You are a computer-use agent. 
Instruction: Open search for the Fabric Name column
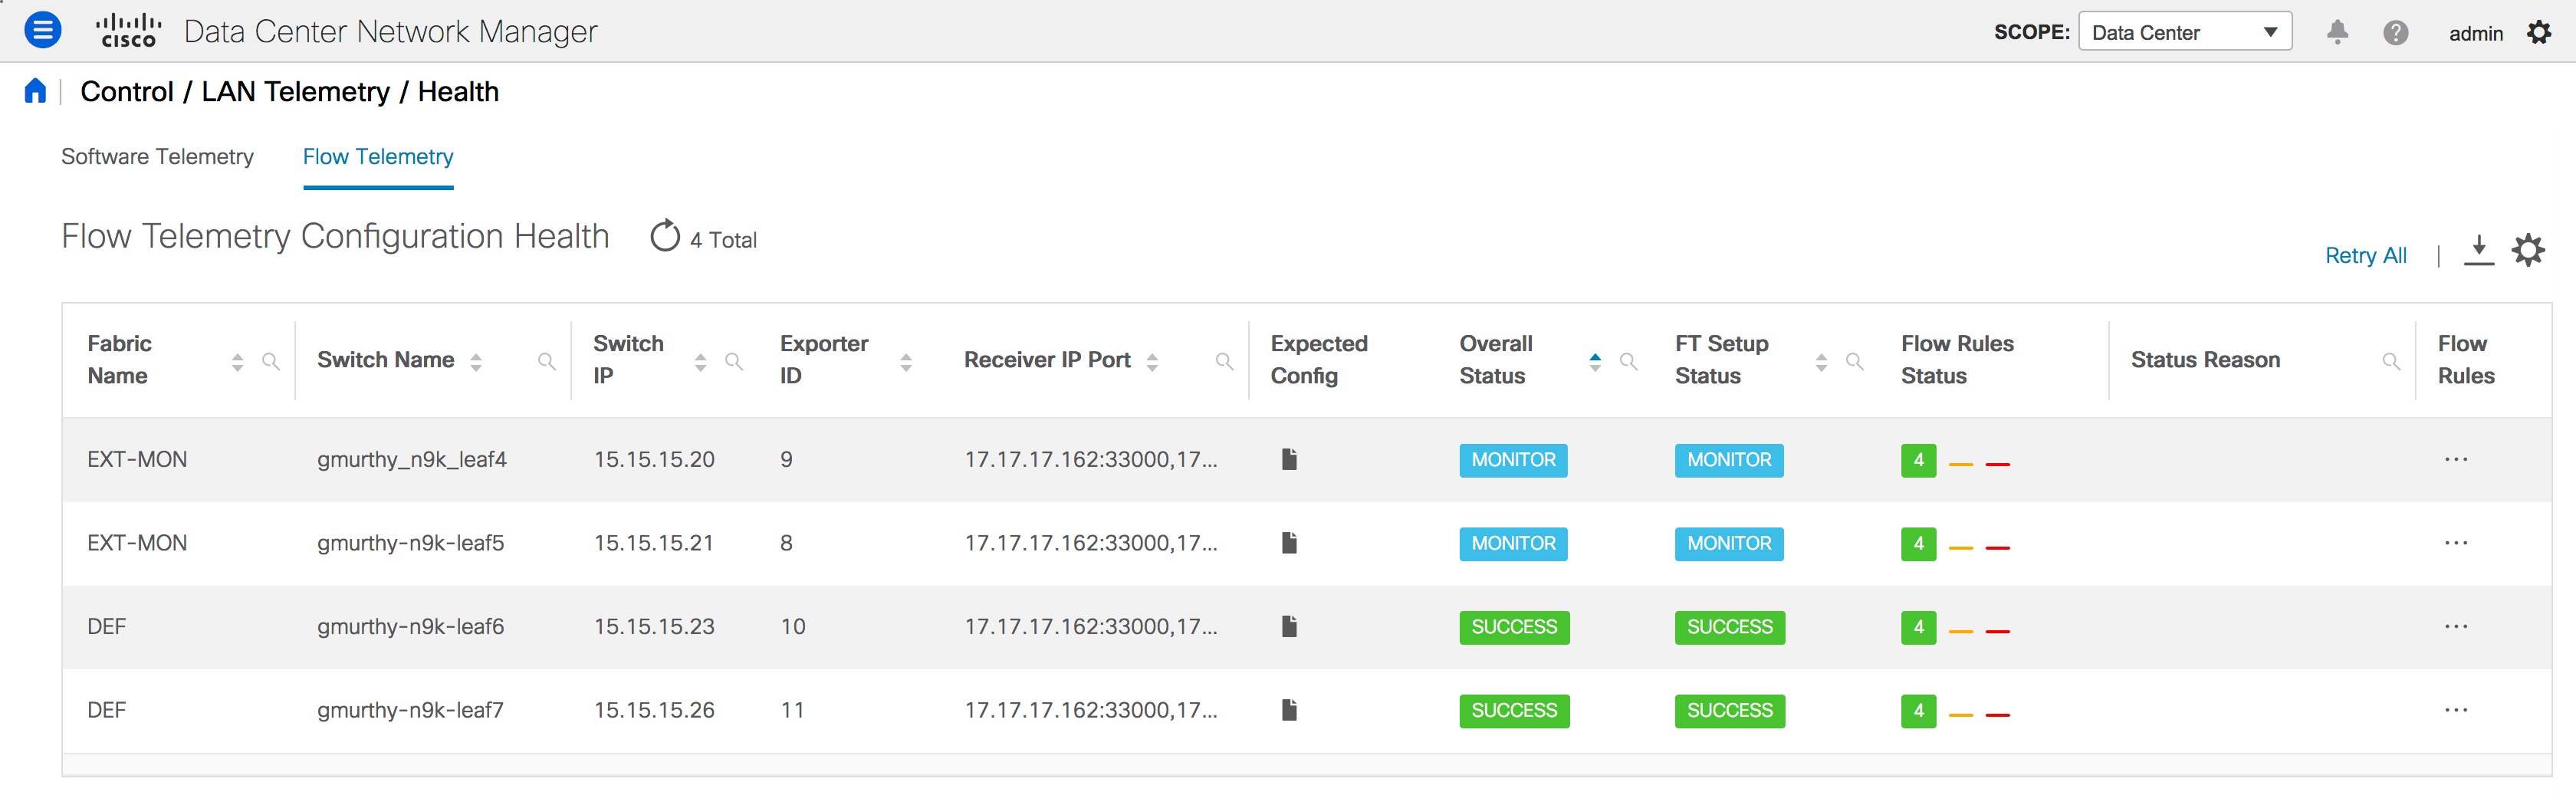tap(271, 362)
